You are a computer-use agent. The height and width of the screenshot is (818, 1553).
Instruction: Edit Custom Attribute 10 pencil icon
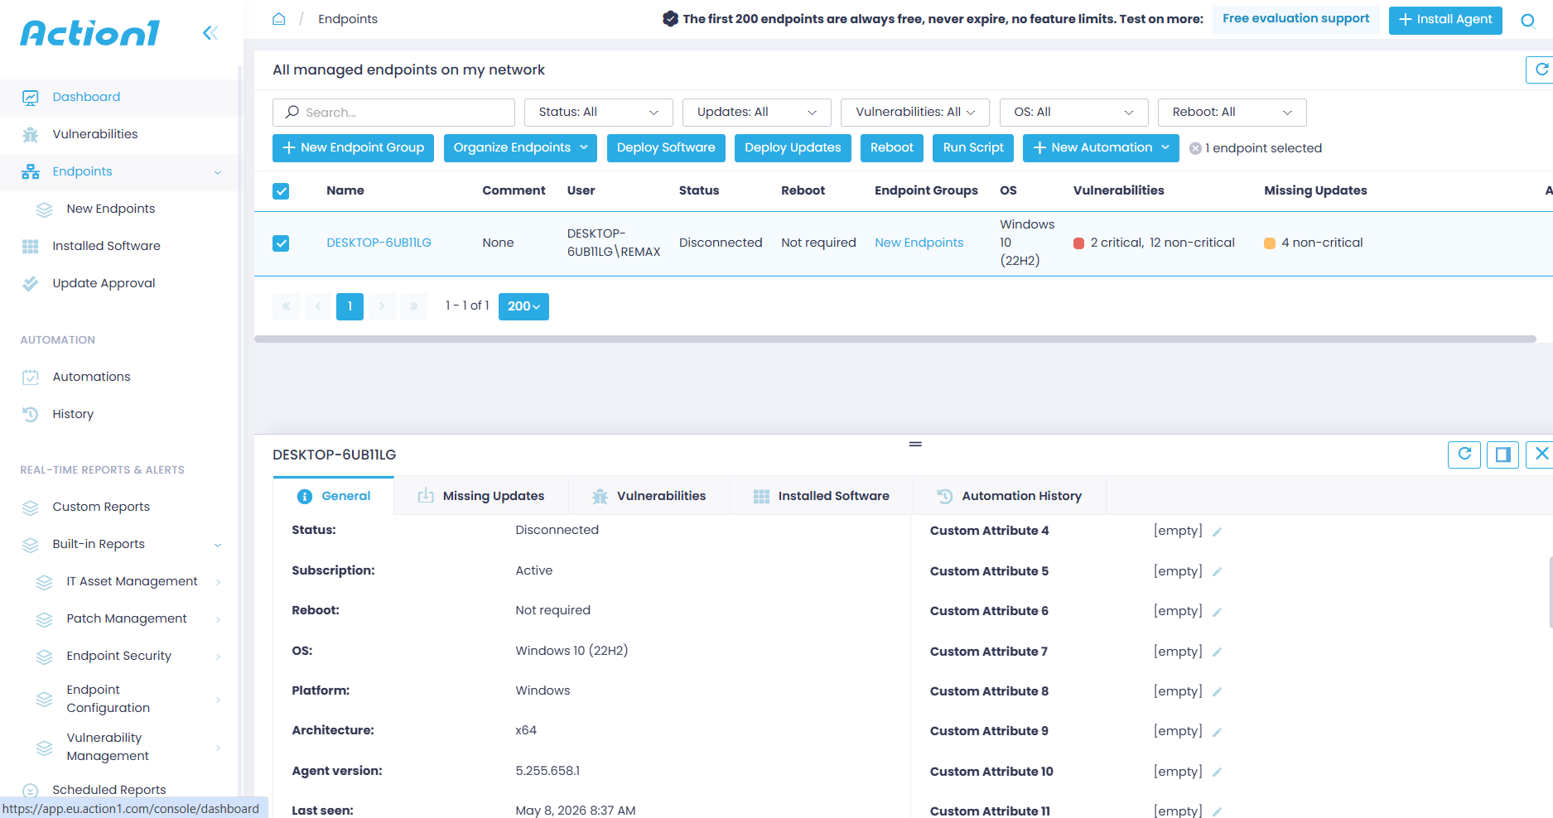(1217, 772)
